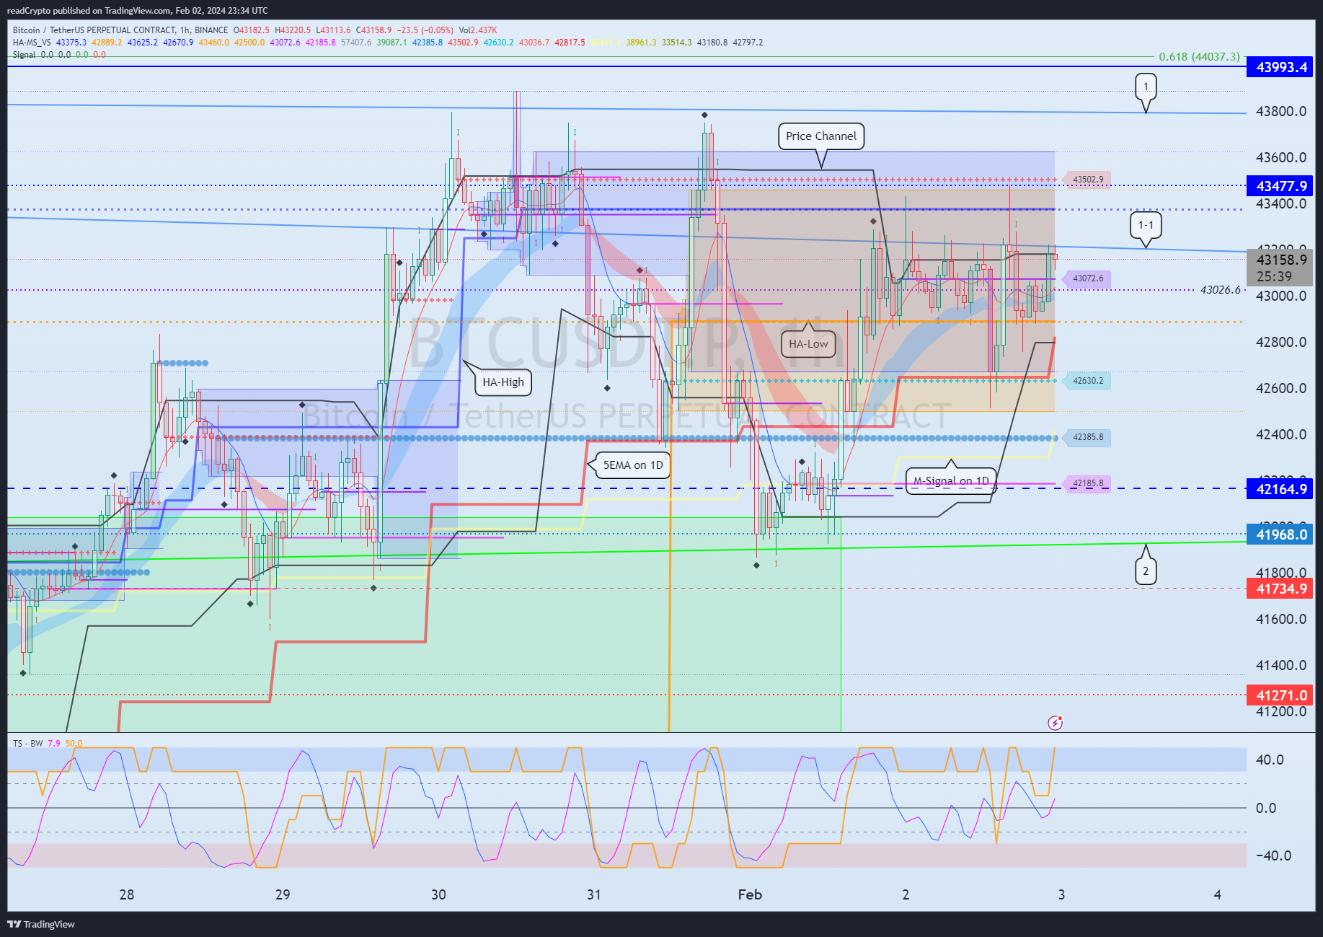
Task: Click the blue 42385.8 level tag
Action: [1087, 437]
